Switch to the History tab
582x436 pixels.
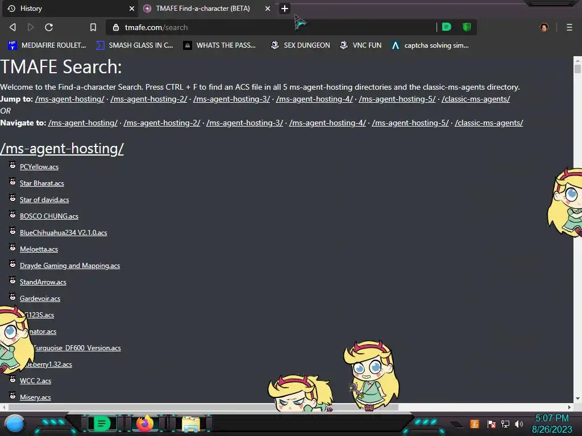tap(70, 9)
